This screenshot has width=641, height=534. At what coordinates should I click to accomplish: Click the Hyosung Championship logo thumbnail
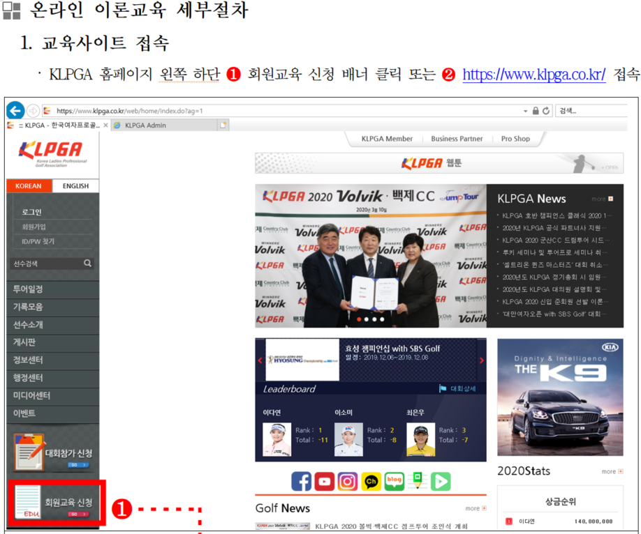pyautogui.click(x=302, y=360)
